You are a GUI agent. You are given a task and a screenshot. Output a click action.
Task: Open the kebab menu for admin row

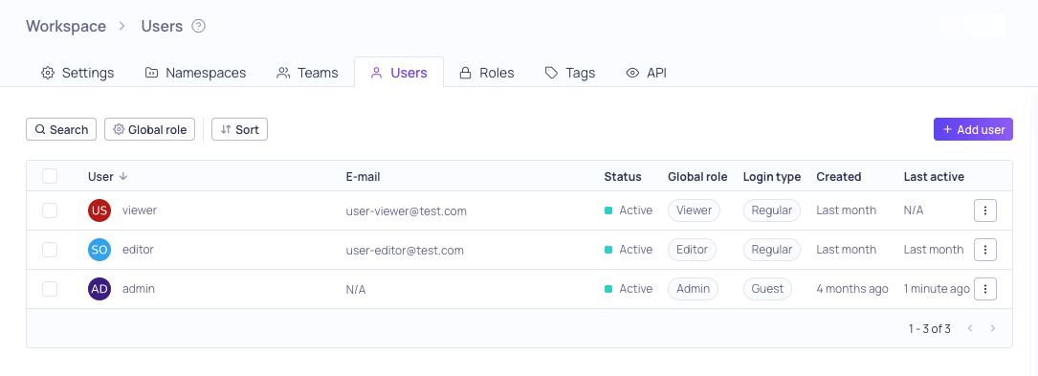985,289
